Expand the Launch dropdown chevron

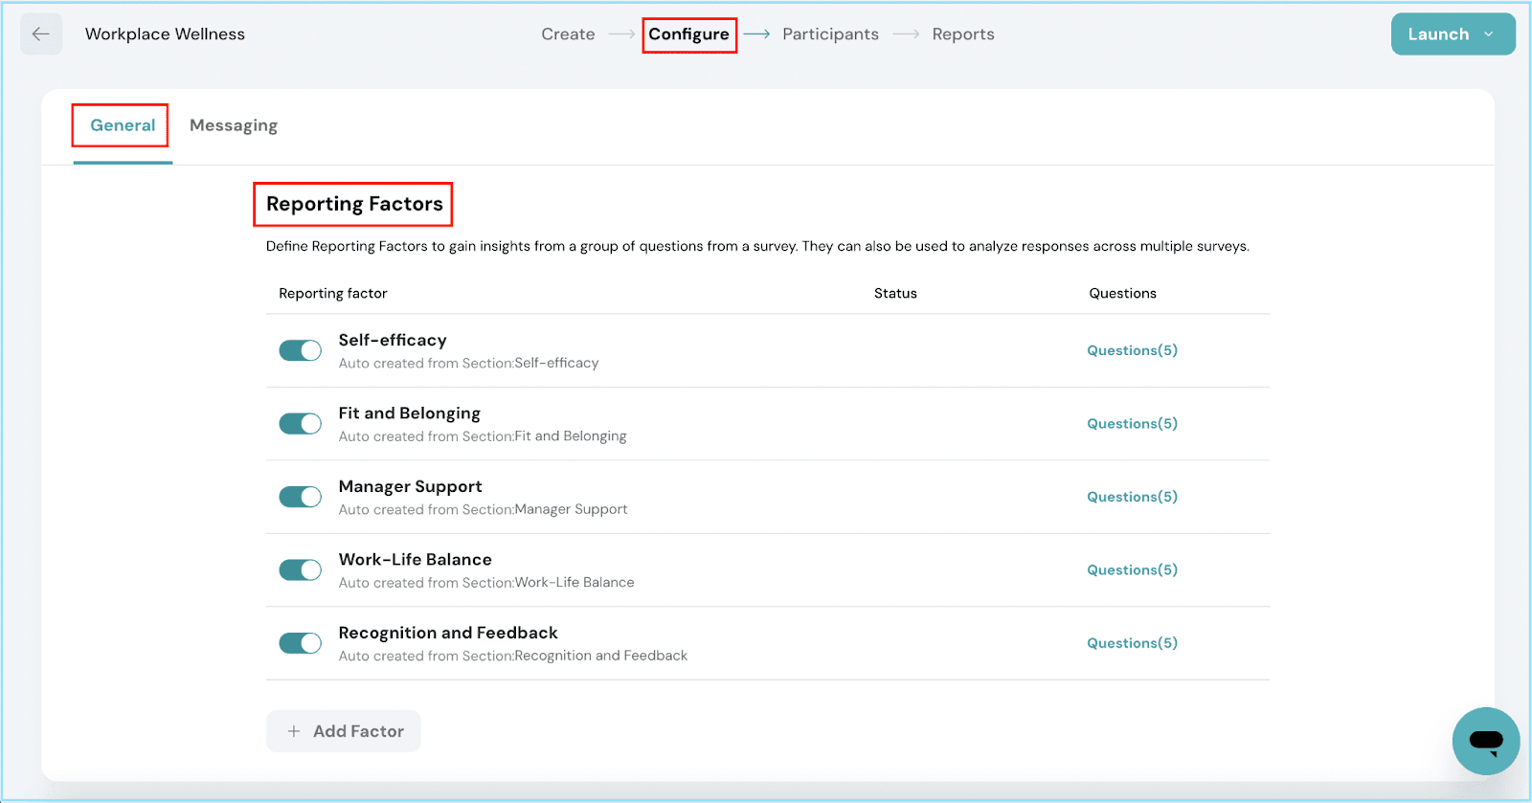pyautogui.click(x=1489, y=34)
